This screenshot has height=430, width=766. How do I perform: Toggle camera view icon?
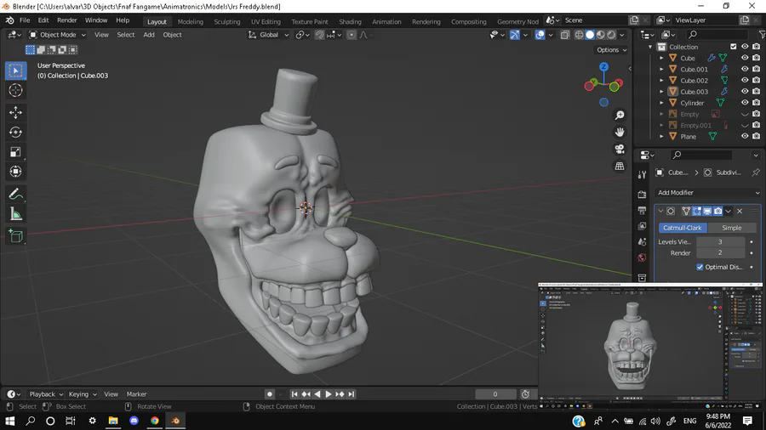coord(620,150)
